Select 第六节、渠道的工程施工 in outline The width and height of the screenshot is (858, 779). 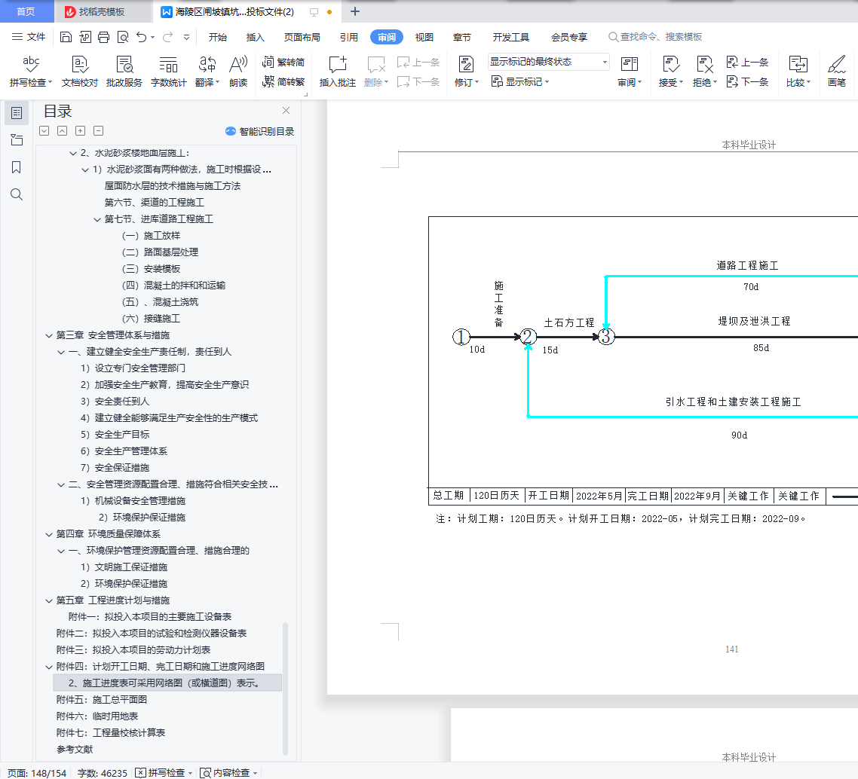point(154,203)
